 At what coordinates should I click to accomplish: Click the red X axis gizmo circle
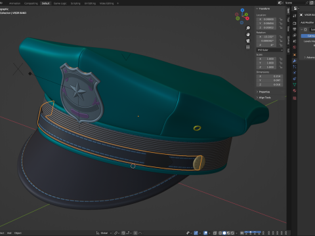point(247,18)
